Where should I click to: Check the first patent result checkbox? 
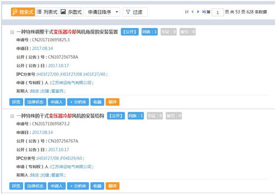(12, 32)
